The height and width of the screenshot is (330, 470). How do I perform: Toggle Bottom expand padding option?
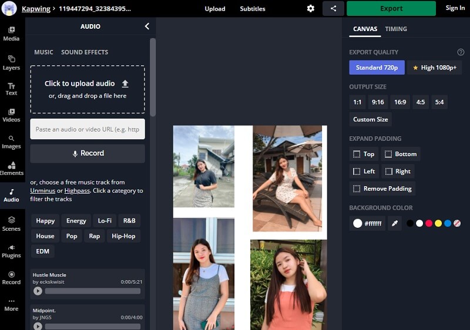401,154
